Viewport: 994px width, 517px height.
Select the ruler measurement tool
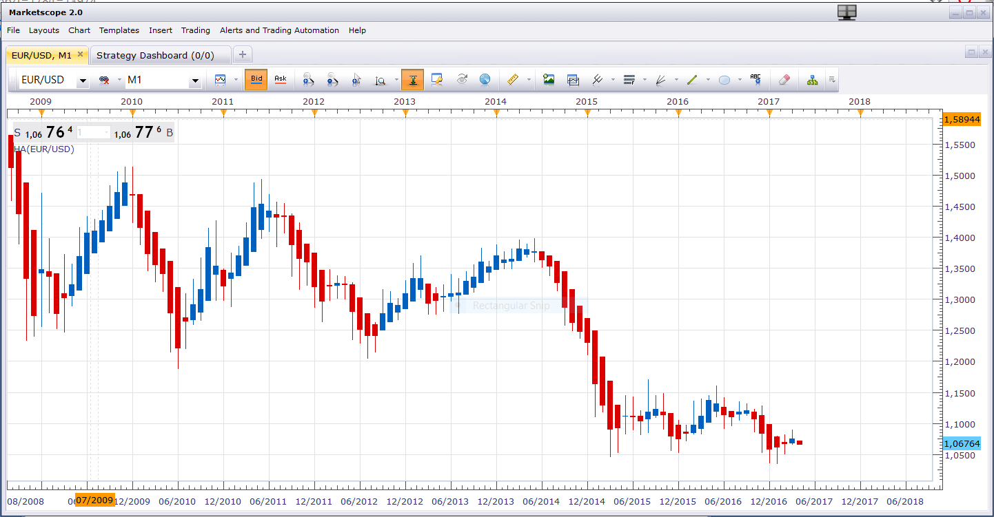[512, 80]
